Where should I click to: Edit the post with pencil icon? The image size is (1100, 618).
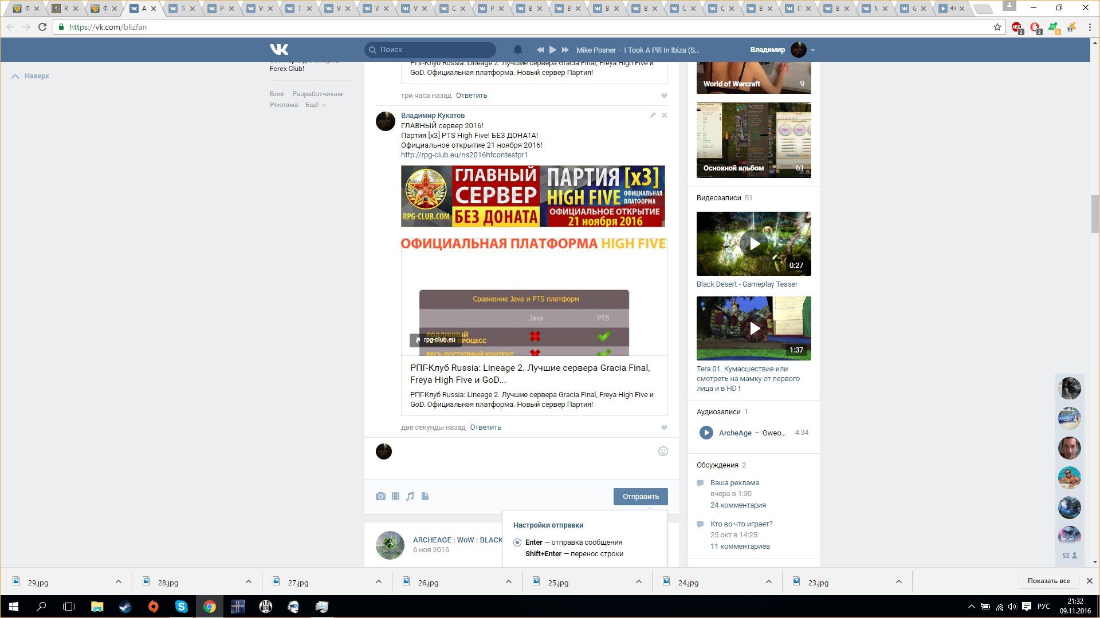click(x=652, y=116)
